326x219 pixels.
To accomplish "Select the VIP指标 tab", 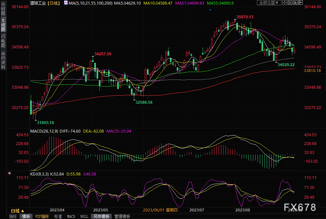I will 42,216.
